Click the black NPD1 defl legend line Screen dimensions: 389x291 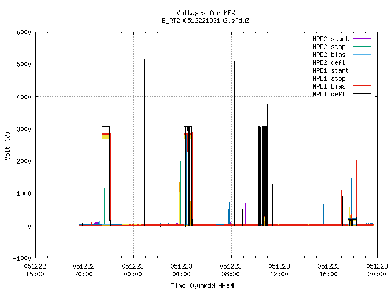pyautogui.click(x=362, y=94)
